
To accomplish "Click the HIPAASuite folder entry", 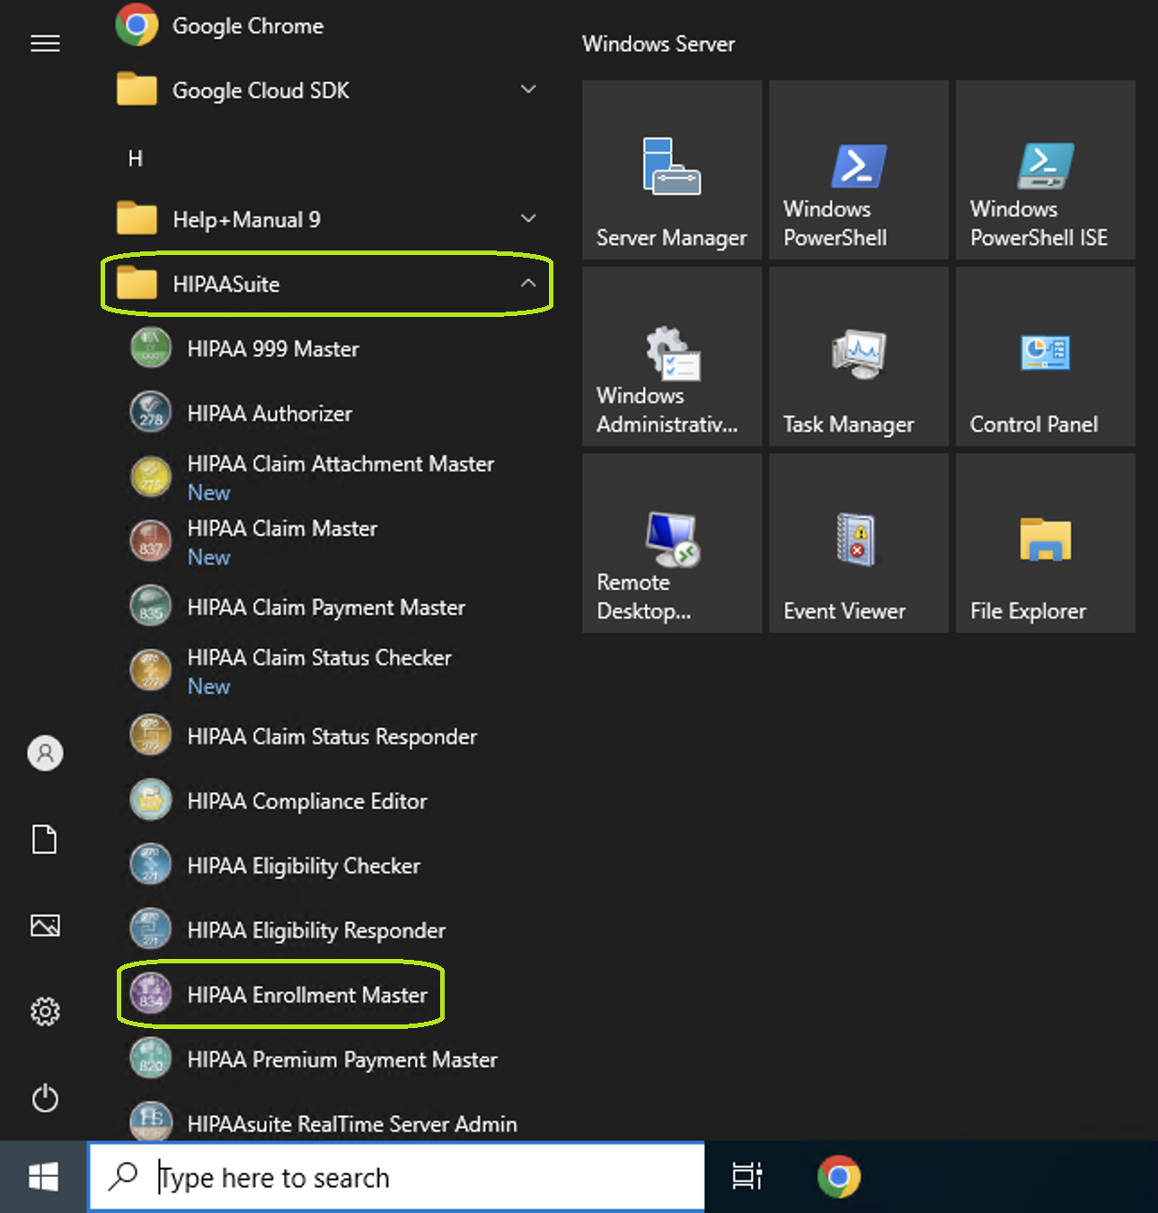I will coord(327,284).
